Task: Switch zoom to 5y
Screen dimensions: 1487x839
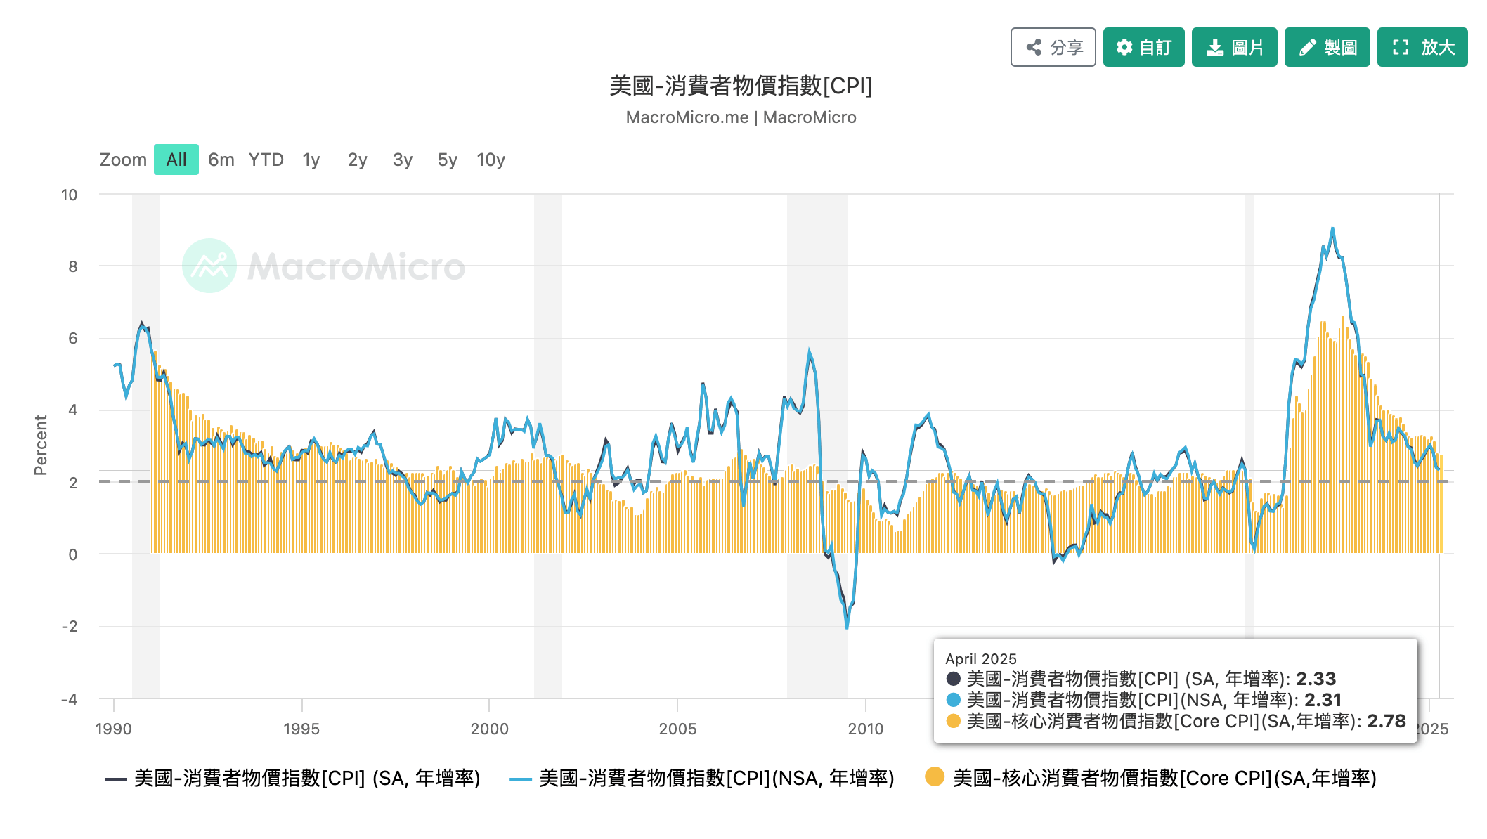Action: 447,160
